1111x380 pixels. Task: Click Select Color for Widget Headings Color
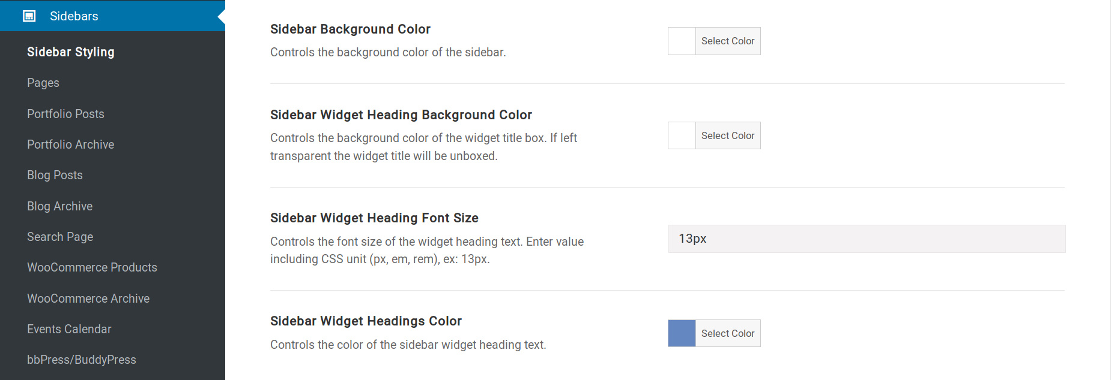(728, 333)
